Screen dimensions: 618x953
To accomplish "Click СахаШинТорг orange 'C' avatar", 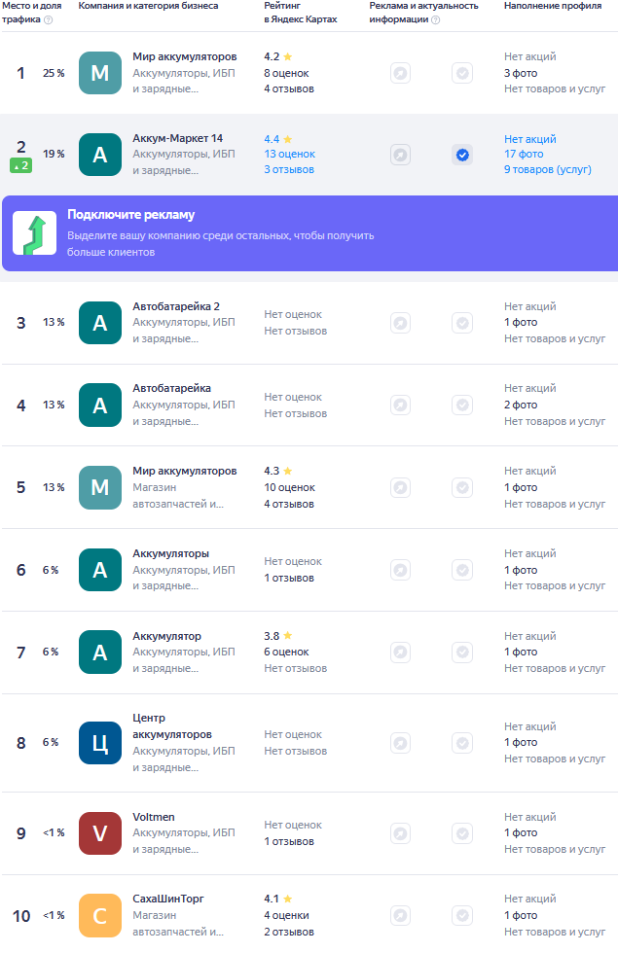I will click(x=99, y=915).
